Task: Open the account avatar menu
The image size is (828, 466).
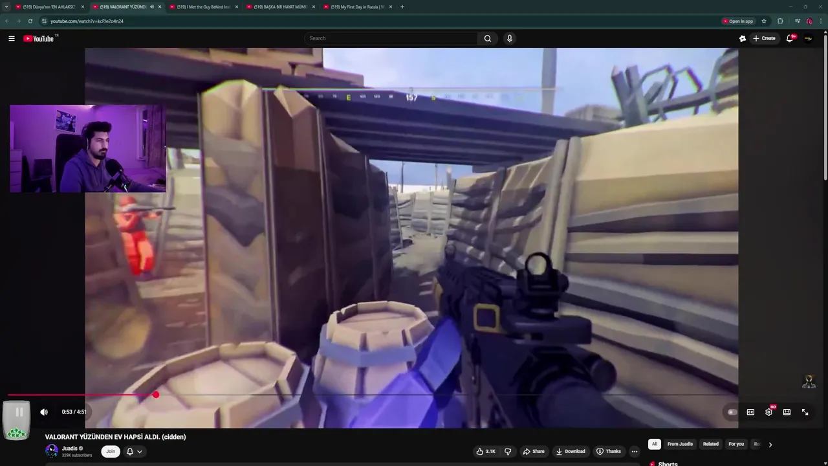Action: (x=808, y=38)
